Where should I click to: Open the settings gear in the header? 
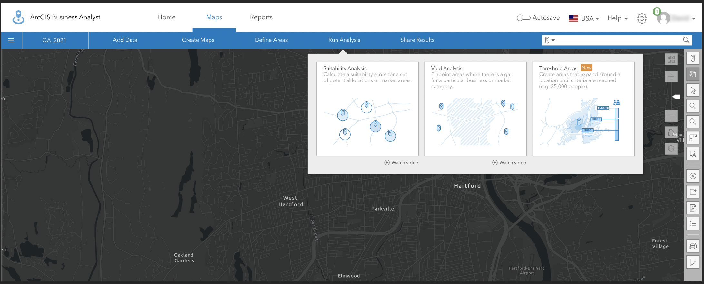click(x=642, y=18)
